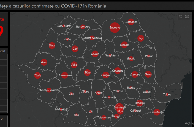The width and height of the screenshot is (194, 127).
Task: Click the Timiș county case circle
Action: (37, 75)
